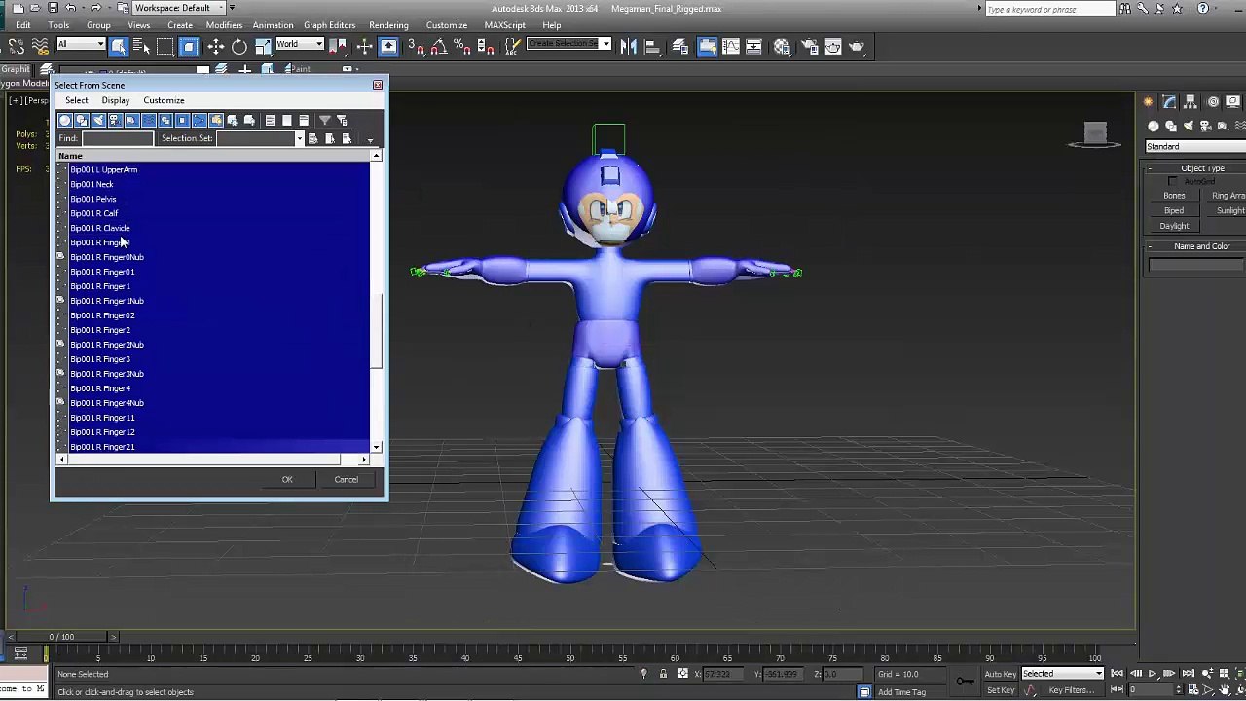Toggle Window/Crossing selection mode

point(189,46)
